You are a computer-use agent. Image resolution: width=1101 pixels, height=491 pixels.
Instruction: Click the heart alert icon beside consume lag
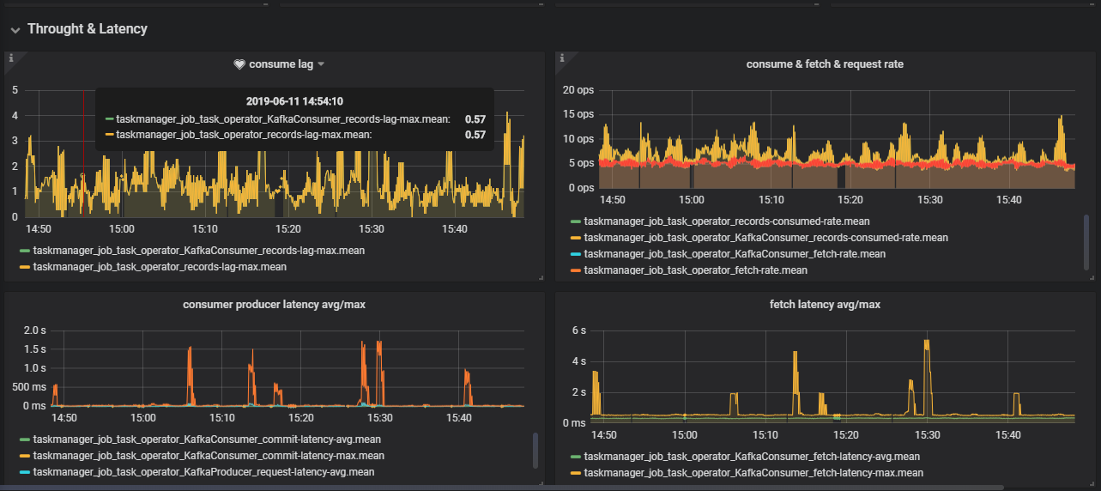pyautogui.click(x=239, y=64)
